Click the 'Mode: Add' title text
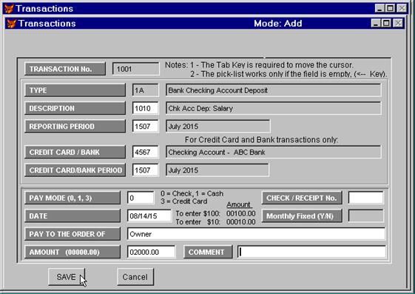The width and height of the screenshot is (415, 294). click(x=278, y=23)
